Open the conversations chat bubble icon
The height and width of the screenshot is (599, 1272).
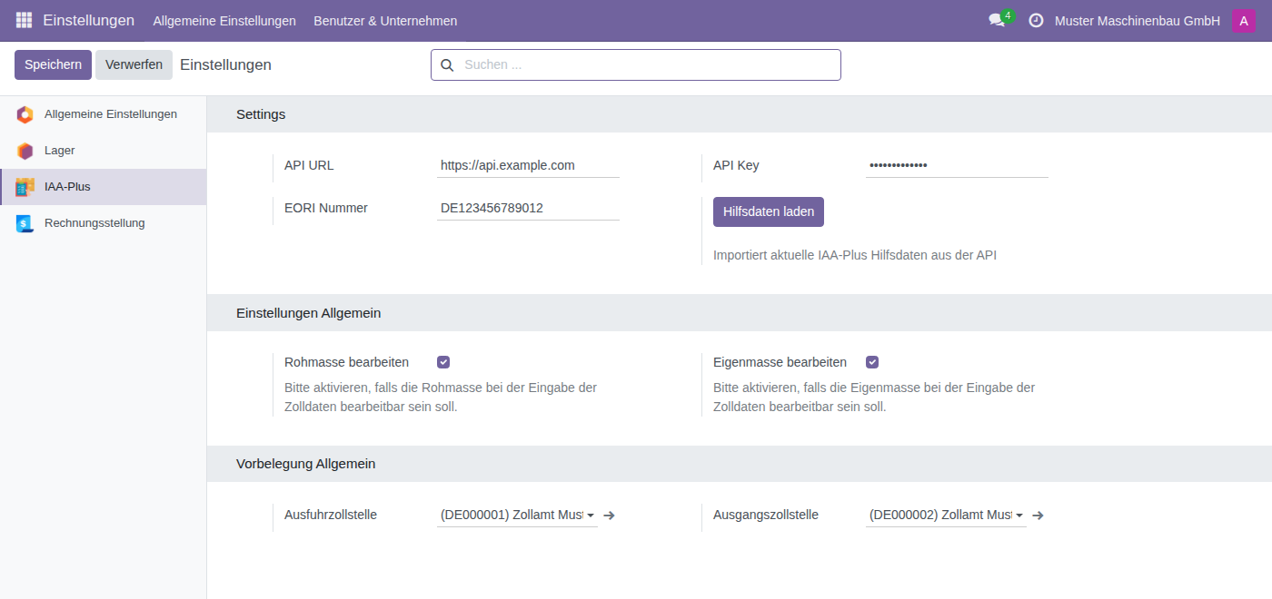997,20
